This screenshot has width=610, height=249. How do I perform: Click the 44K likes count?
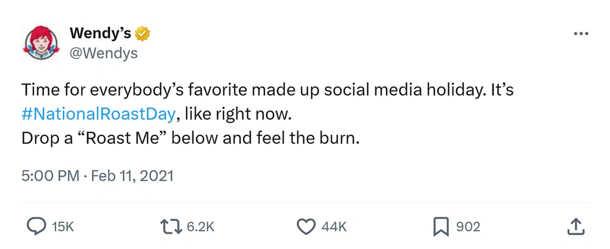[334, 226]
